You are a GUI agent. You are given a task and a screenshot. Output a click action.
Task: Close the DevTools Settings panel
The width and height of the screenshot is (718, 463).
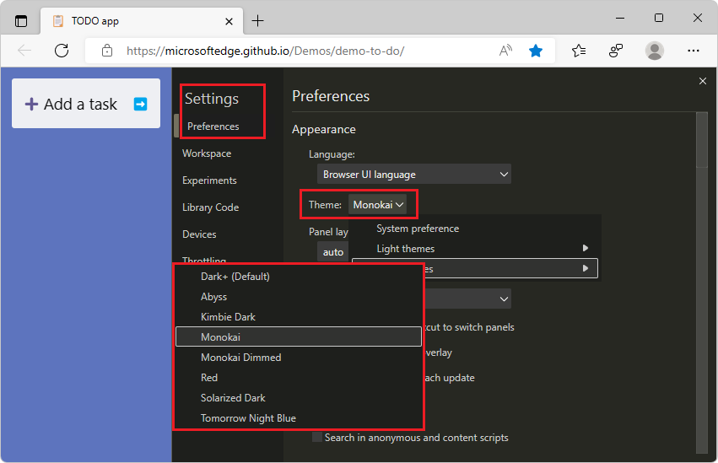point(703,81)
